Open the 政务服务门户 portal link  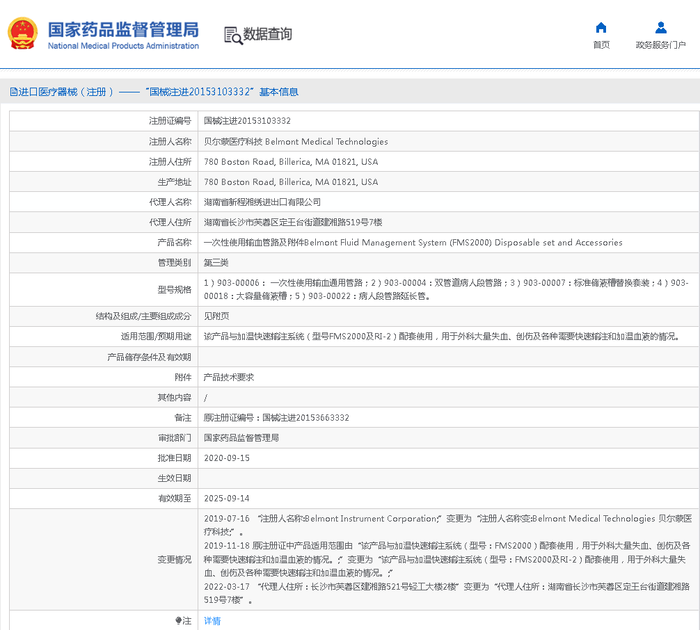click(x=660, y=45)
